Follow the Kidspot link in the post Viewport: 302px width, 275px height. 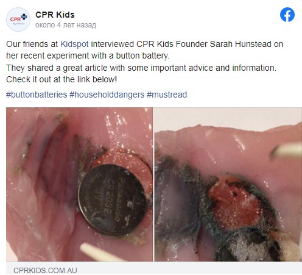click(x=74, y=44)
